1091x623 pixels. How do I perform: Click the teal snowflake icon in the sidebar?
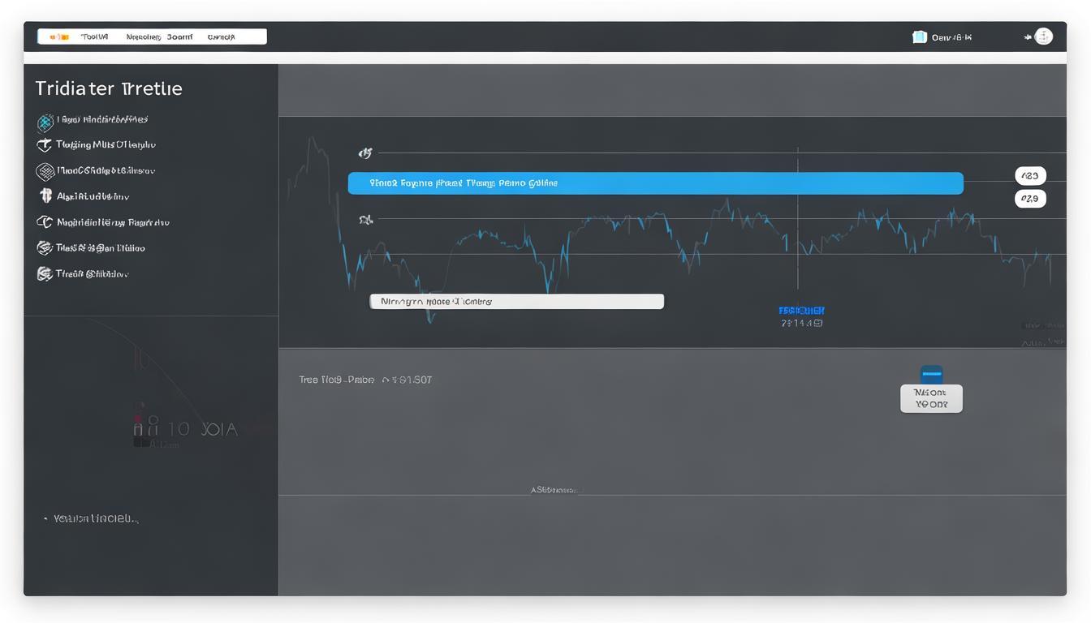[x=45, y=122]
